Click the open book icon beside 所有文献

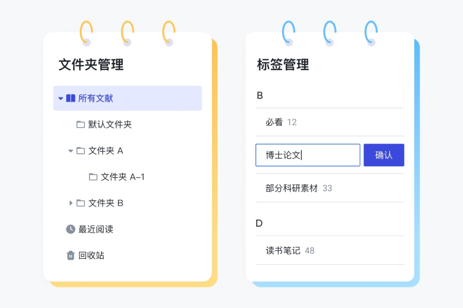(71, 98)
